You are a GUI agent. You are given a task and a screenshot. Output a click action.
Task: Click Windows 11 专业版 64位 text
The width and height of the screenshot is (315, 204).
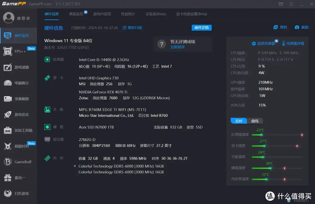(x=68, y=41)
